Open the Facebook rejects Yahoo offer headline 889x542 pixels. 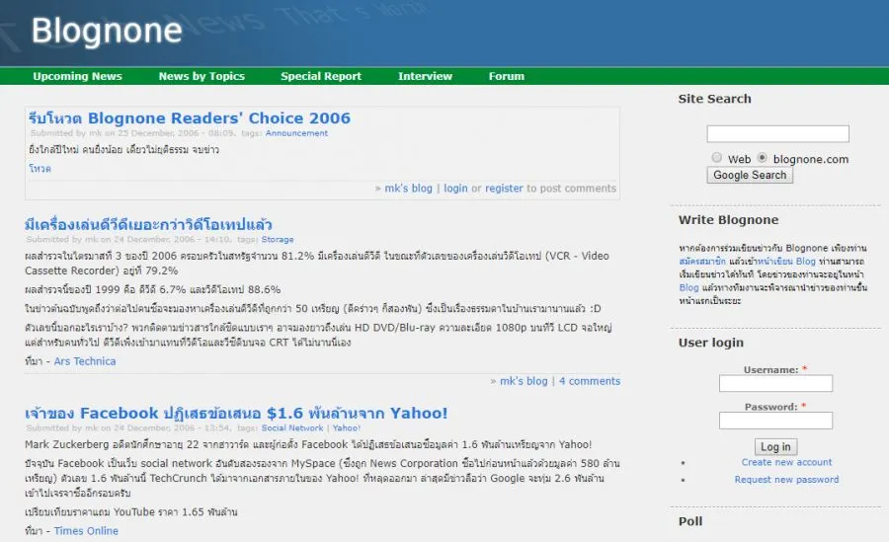[x=237, y=413]
